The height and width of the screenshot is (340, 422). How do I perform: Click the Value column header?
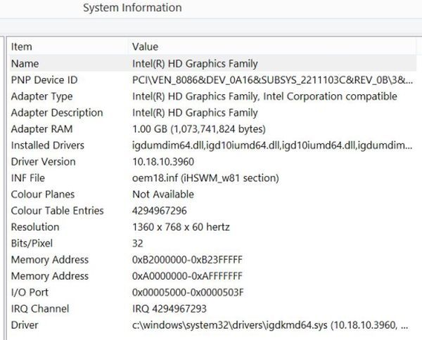click(272, 46)
